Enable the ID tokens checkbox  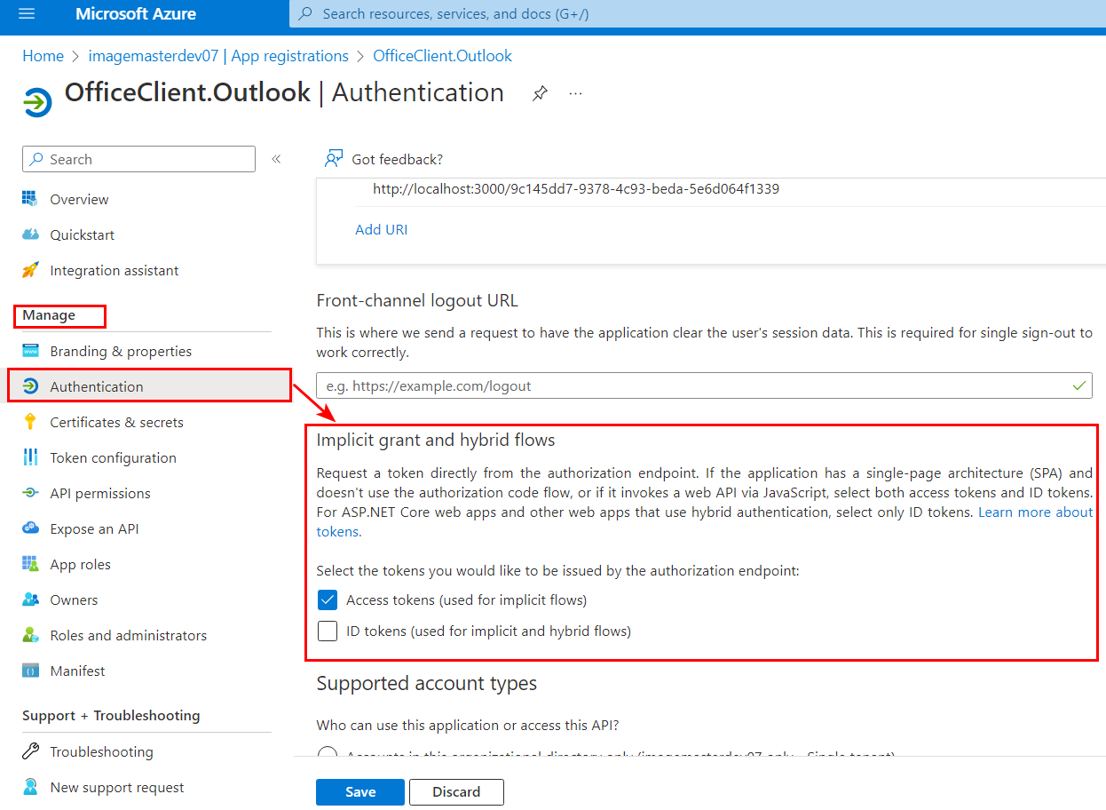[328, 631]
